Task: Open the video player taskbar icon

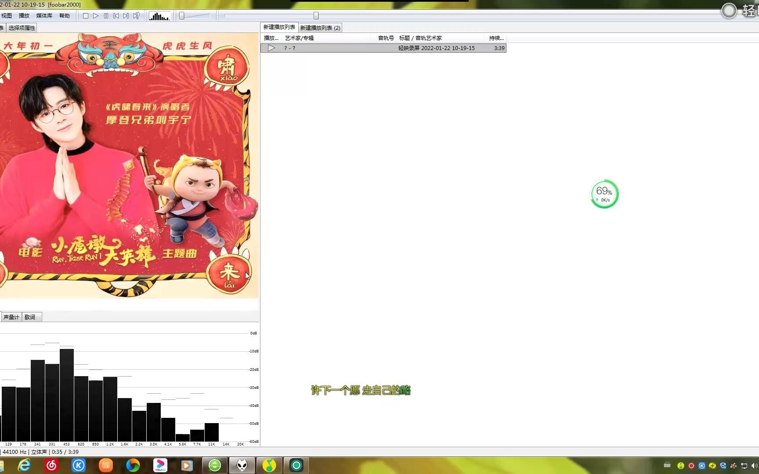Action: [x=187, y=465]
